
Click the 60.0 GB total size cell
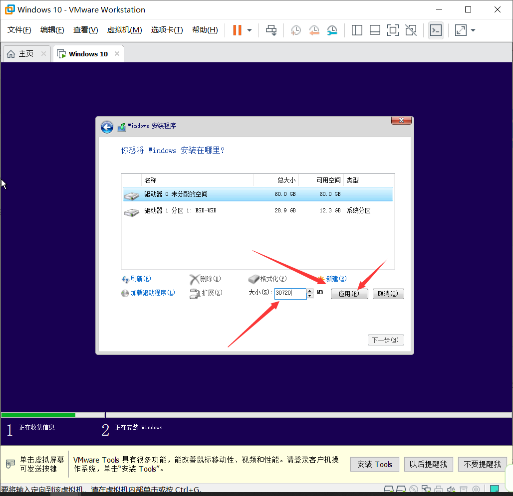(285, 194)
